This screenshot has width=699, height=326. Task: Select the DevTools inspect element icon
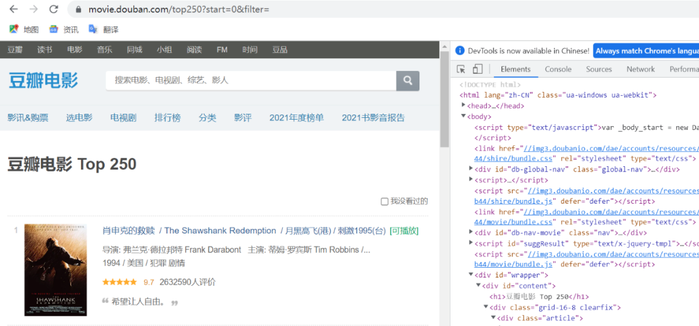click(461, 69)
